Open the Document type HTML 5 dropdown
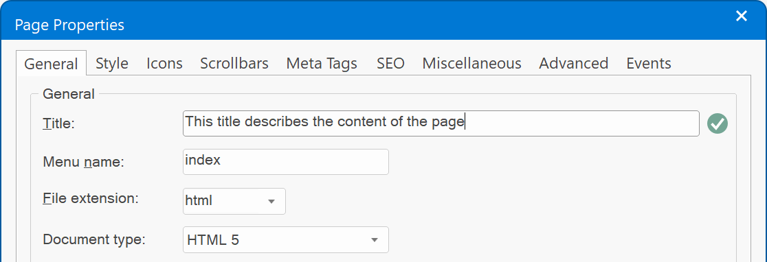Image resolution: width=767 pixels, height=262 pixels. click(286, 239)
